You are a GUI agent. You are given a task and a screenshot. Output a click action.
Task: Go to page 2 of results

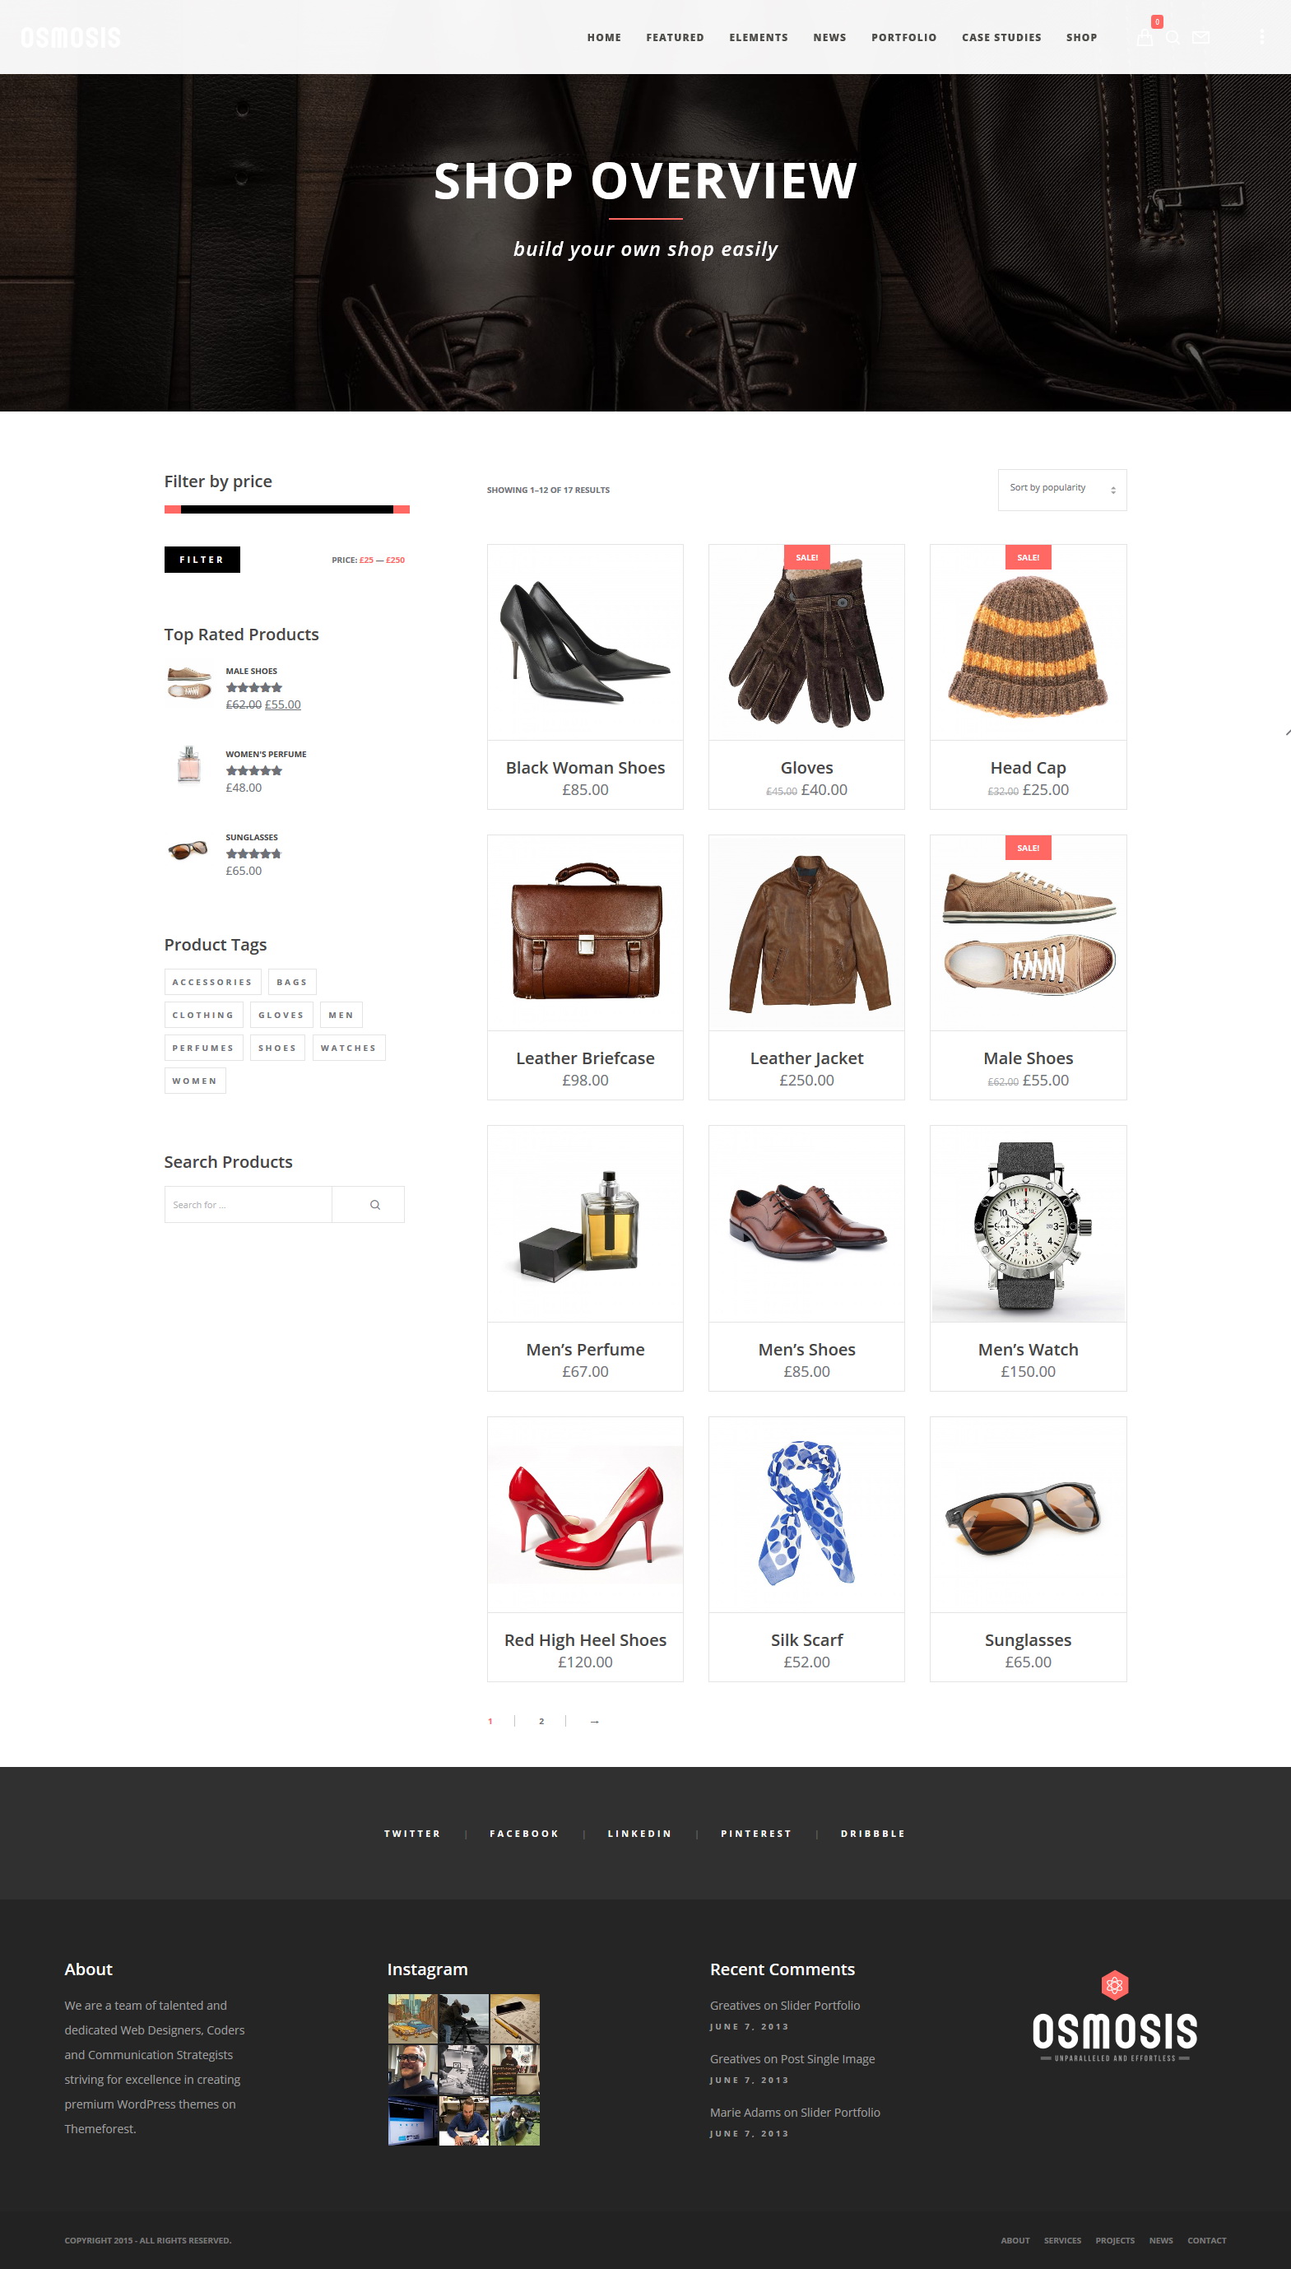coord(541,1721)
